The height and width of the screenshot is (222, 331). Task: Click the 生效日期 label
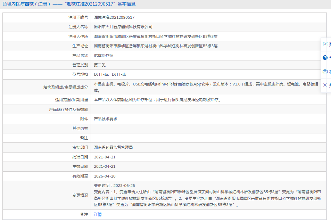click(x=80, y=166)
